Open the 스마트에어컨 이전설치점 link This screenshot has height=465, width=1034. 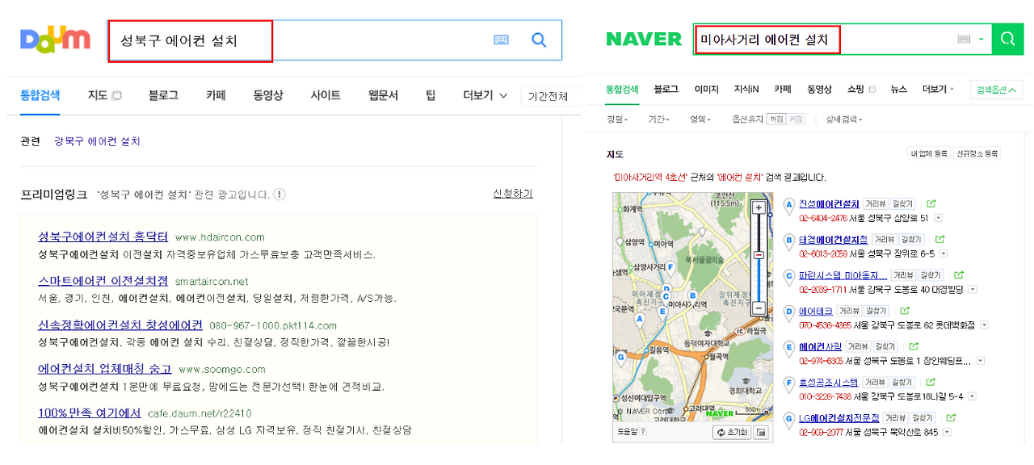(x=103, y=281)
